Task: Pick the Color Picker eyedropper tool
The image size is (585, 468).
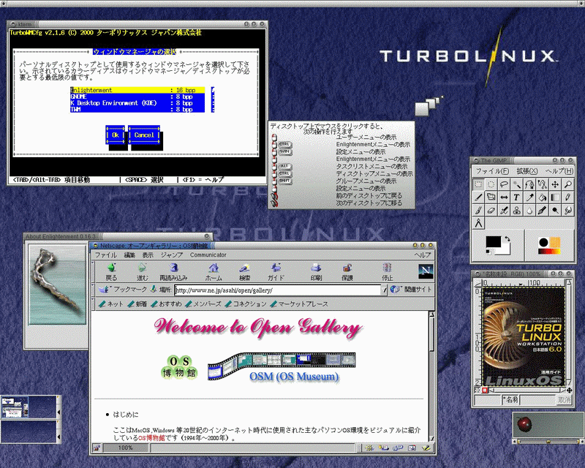Action: [529, 197]
